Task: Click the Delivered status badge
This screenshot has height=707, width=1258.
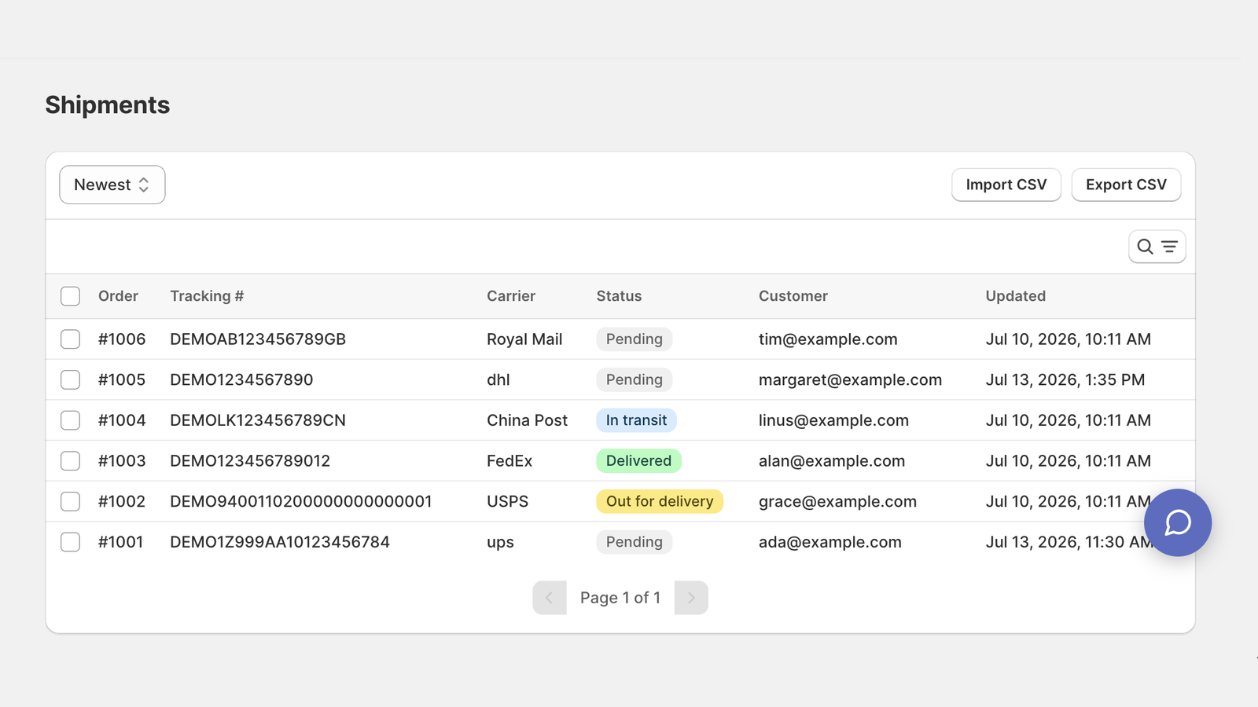Action: (638, 461)
